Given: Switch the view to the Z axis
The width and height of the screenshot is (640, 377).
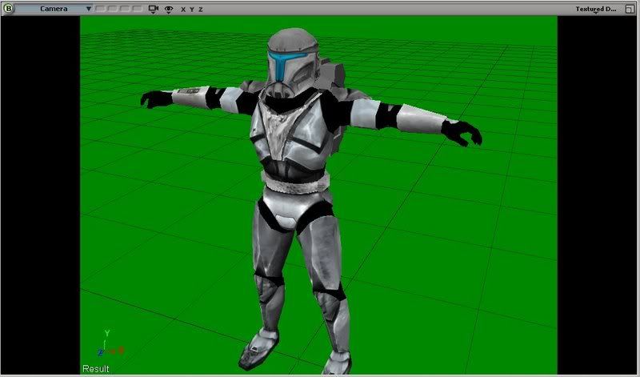Looking at the screenshot, I should (x=201, y=10).
